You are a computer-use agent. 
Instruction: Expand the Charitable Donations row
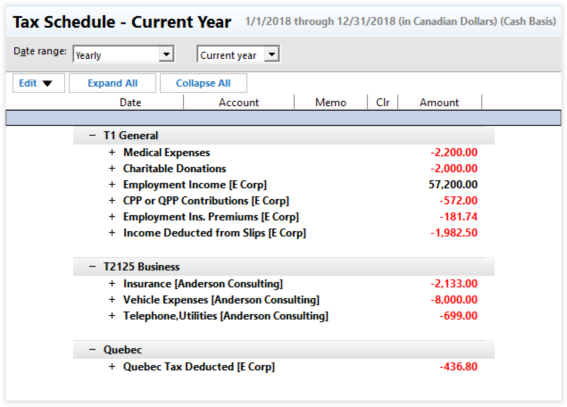[112, 169]
